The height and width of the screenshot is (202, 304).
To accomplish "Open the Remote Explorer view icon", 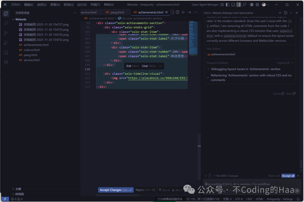I will coord(6,52).
